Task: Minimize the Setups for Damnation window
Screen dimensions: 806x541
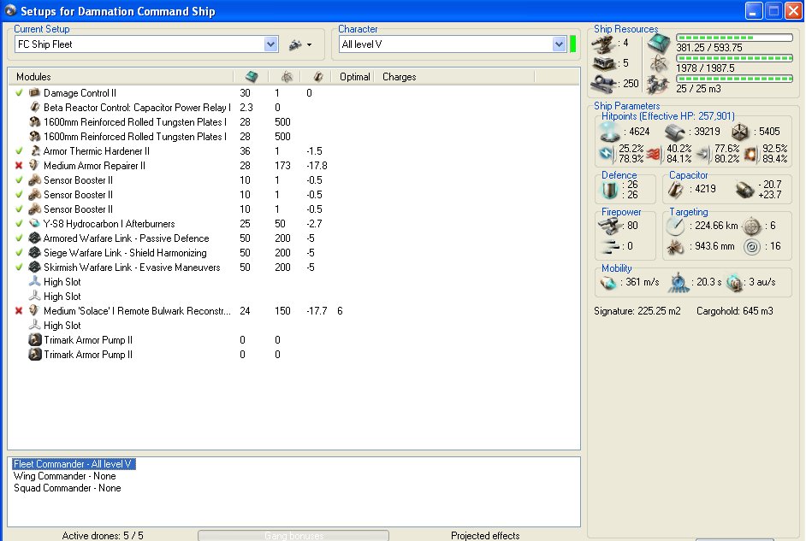Action: click(x=754, y=11)
